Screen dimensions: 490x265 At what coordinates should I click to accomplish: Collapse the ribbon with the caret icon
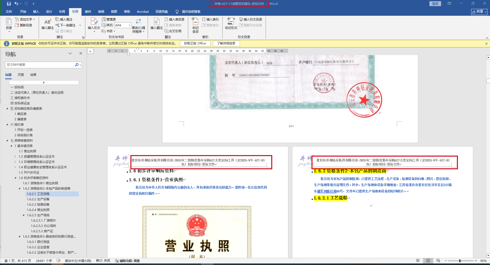click(487, 38)
